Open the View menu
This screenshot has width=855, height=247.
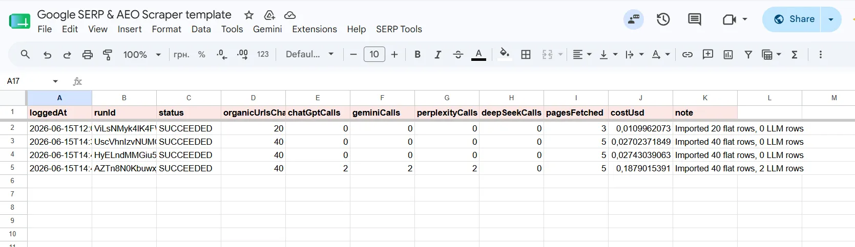[98, 29]
